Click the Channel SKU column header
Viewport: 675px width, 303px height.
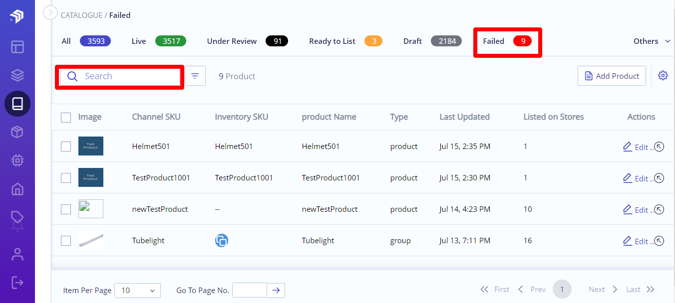(156, 117)
